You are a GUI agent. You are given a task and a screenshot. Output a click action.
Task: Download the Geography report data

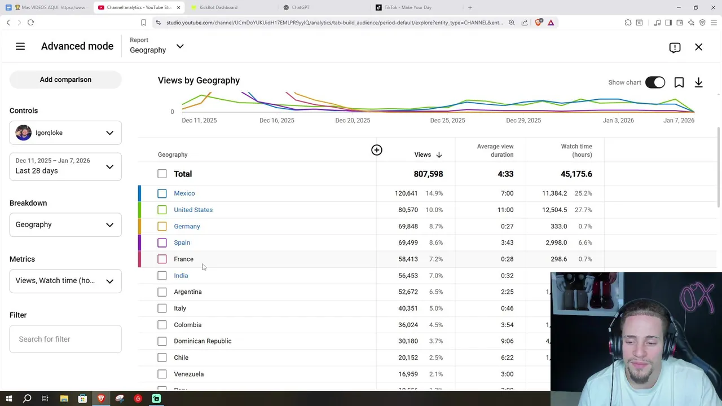click(698, 83)
